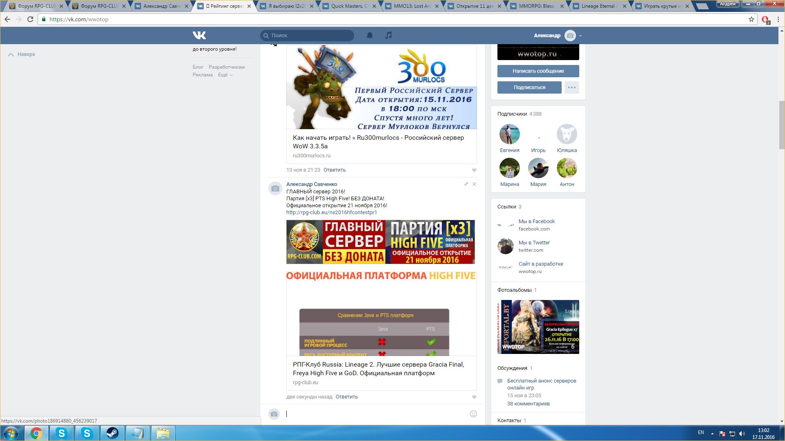Click in VK Поиск search field
The width and height of the screenshot is (785, 441).
point(307,36)
